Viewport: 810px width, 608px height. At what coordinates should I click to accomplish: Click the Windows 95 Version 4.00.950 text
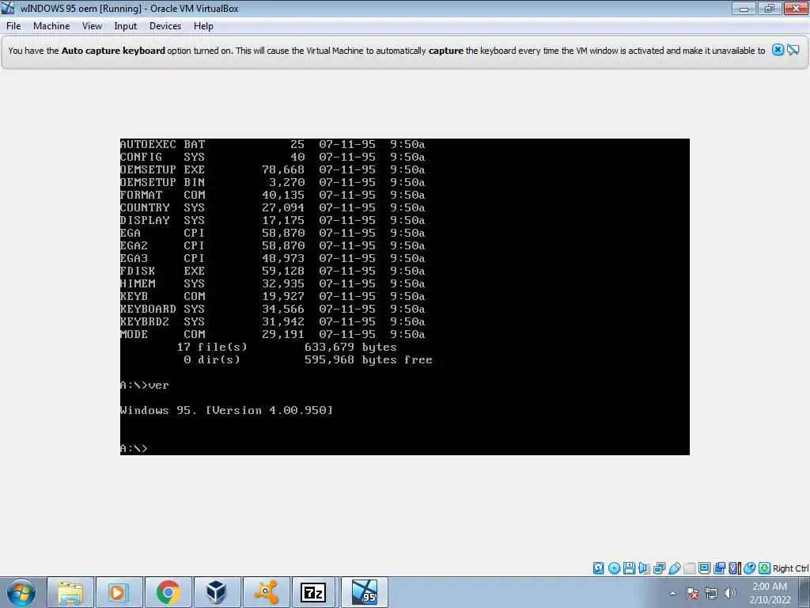tap(226, 410)
